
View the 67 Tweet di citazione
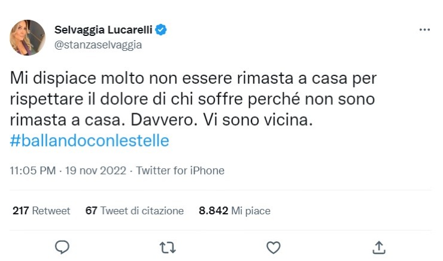(135, 211)
